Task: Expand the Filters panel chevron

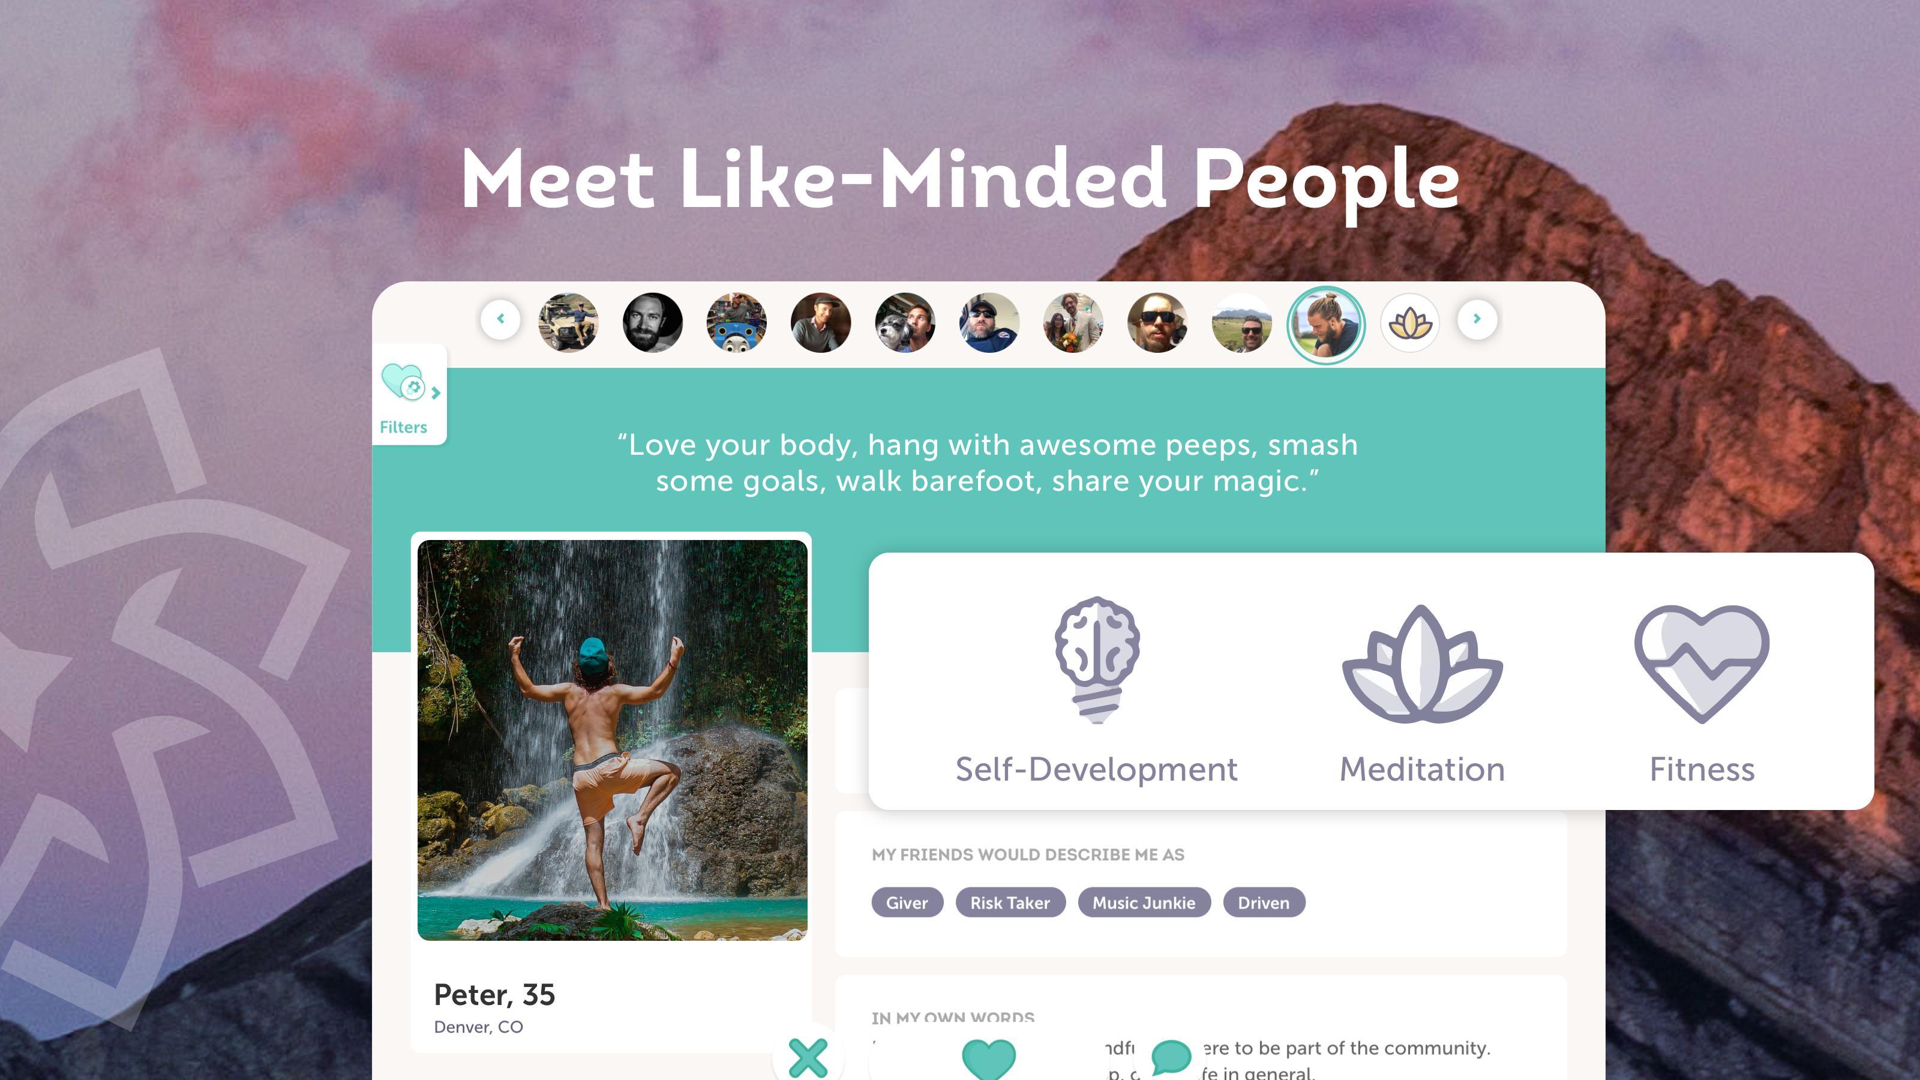Action: tap(436, 392)
